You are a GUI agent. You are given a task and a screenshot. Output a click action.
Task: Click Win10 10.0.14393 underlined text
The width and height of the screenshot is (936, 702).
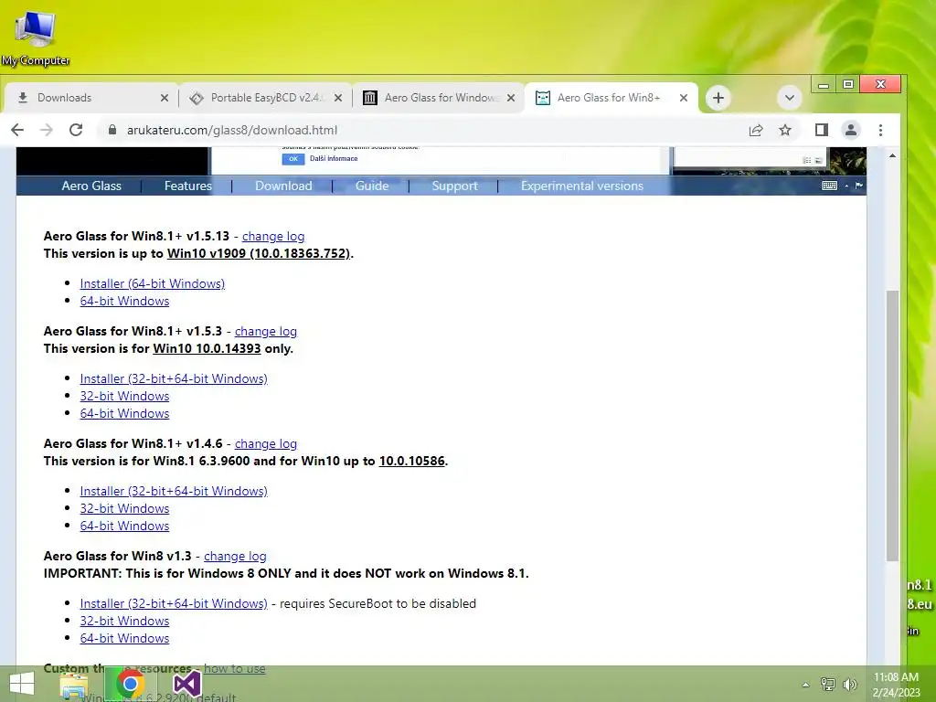coord(207,348)
